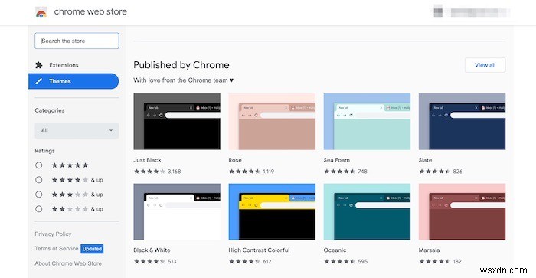Click the blurred account email text
The width and height of the screenshot is (536, 278).
point(479,13)
